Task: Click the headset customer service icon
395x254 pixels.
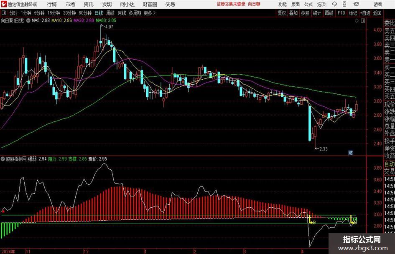Action: click(x=334, y=4)
